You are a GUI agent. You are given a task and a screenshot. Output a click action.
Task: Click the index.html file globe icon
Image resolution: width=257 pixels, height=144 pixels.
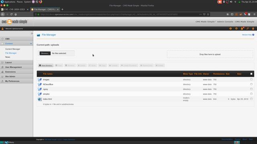click(x=39, y=99)
